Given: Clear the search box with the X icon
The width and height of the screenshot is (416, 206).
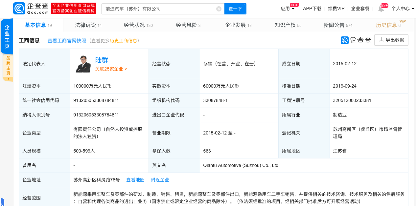Looking at the screenshot, I should click(219, 9).
